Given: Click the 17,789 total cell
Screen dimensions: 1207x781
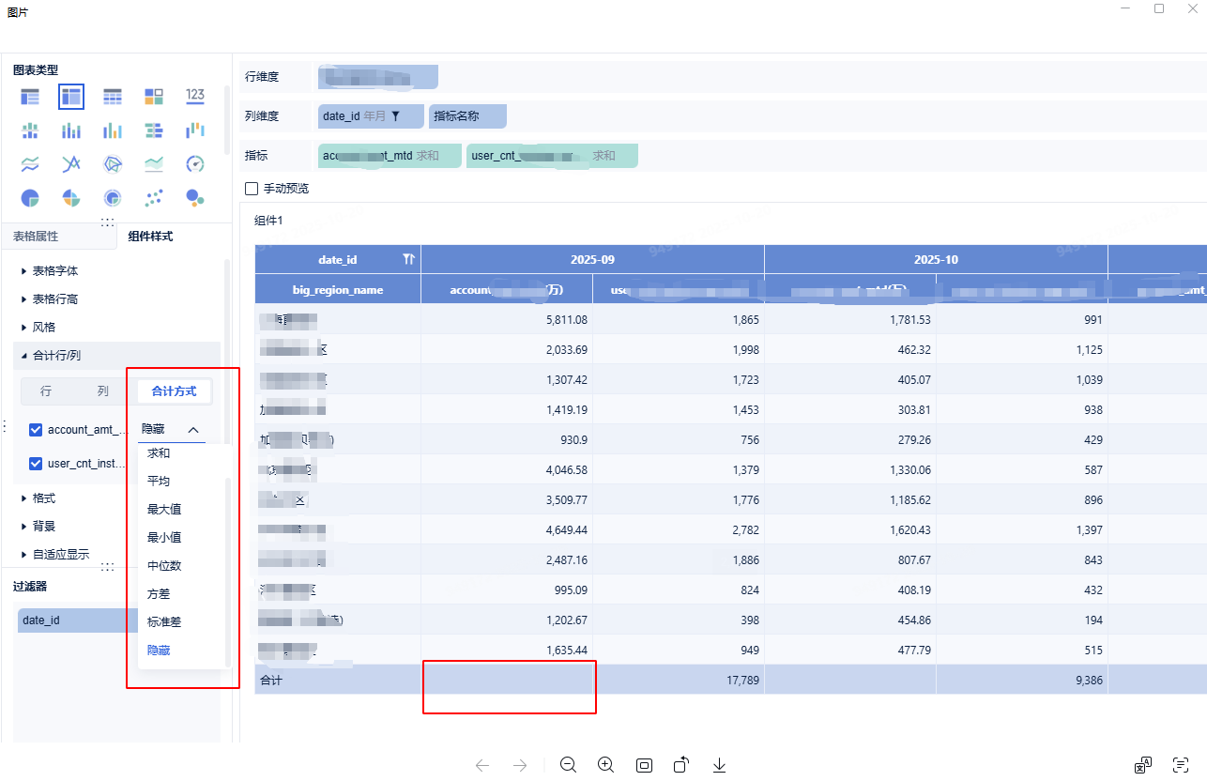Looking at the screenshot, I should [679, 680].
